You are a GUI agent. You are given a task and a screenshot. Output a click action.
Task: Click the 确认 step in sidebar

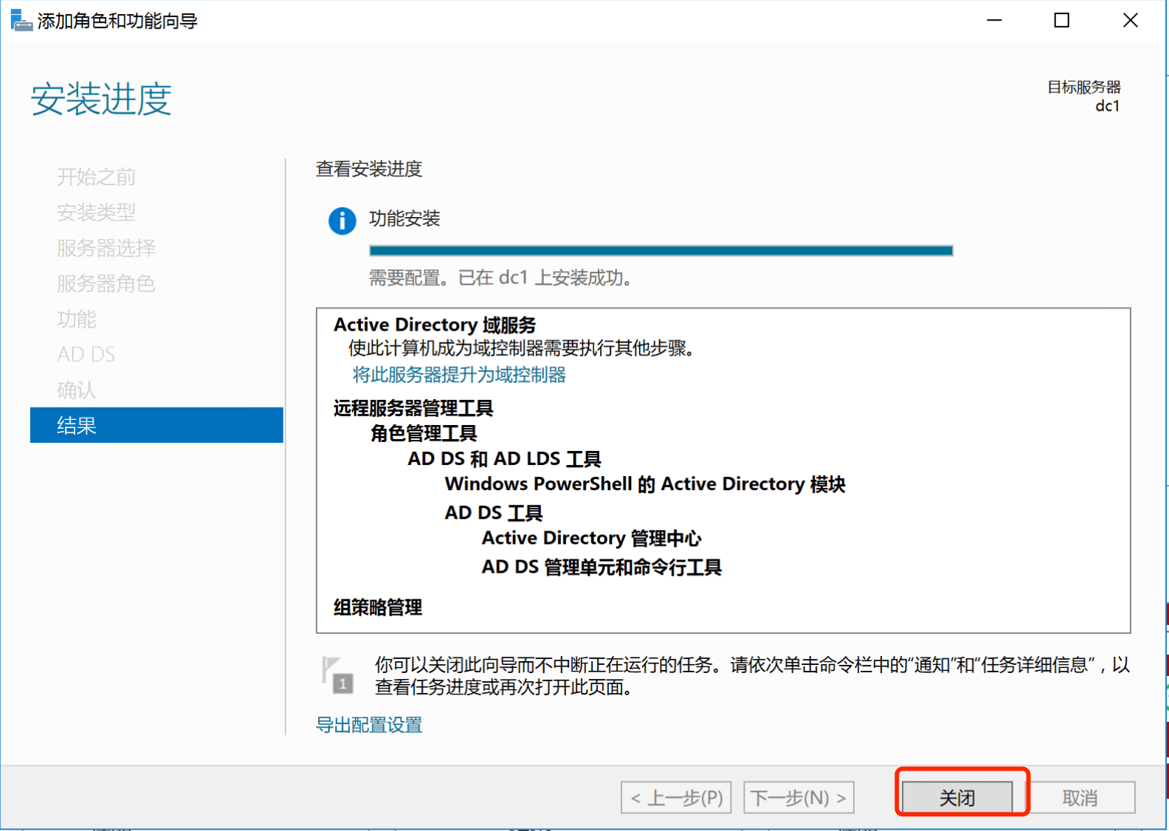[x=77, y=390]
